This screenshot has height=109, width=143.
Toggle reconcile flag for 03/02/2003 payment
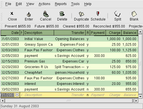click(88, 89)
